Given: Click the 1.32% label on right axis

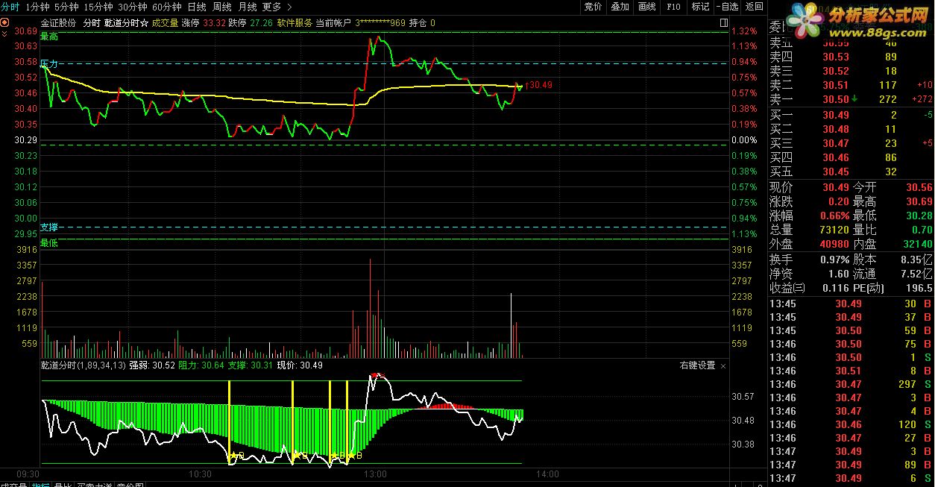Looking at the screenshot, I should pos(743,31).
